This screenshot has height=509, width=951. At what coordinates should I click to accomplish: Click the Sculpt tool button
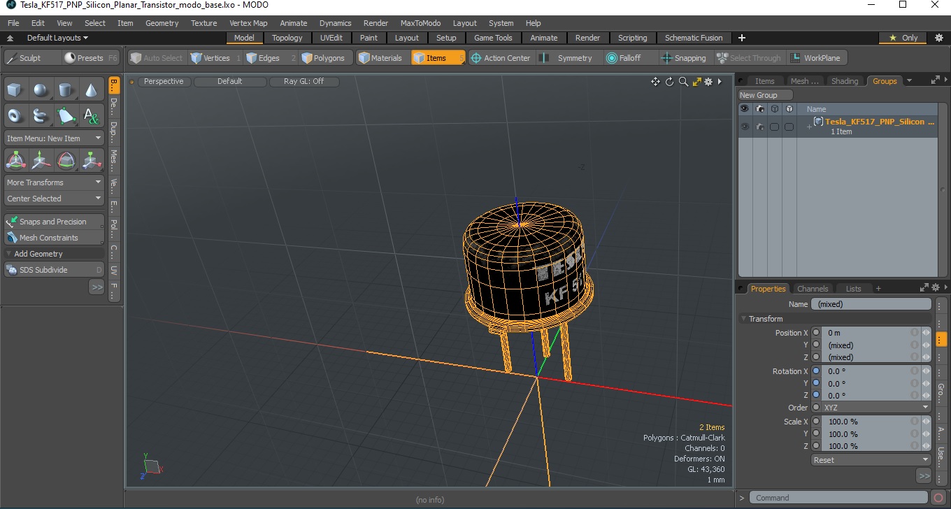point(31,58)
